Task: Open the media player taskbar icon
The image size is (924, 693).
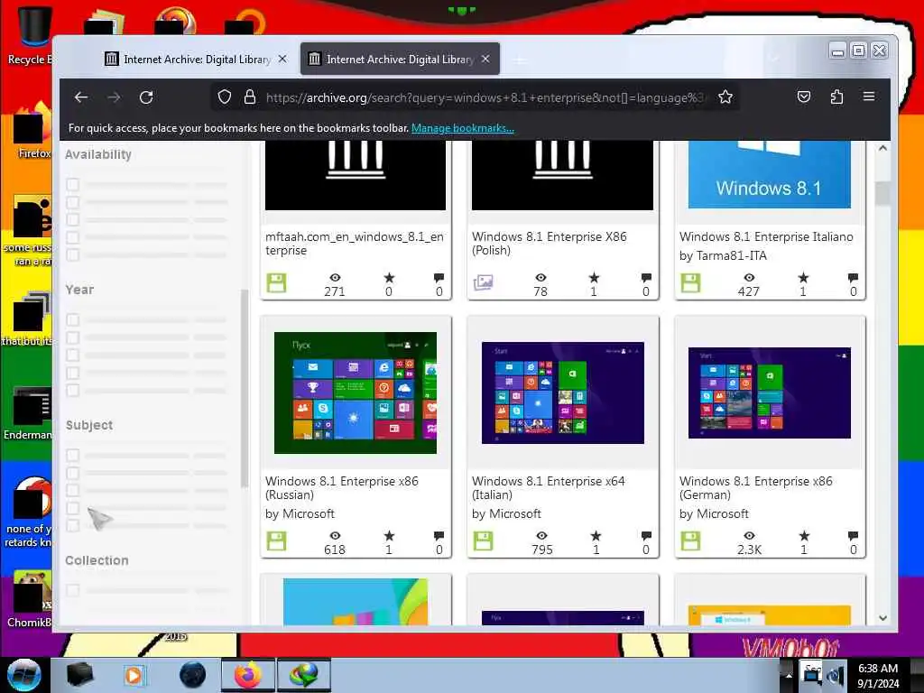Action: 134,675
